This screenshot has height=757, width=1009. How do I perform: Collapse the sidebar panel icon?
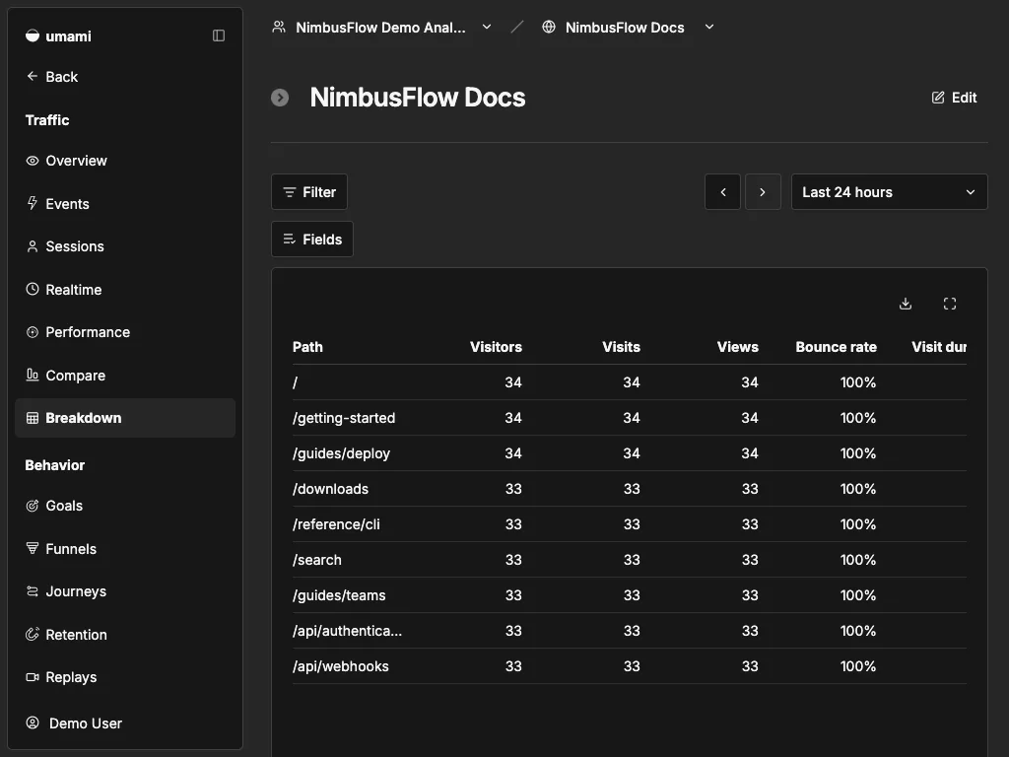click(219, 35)
